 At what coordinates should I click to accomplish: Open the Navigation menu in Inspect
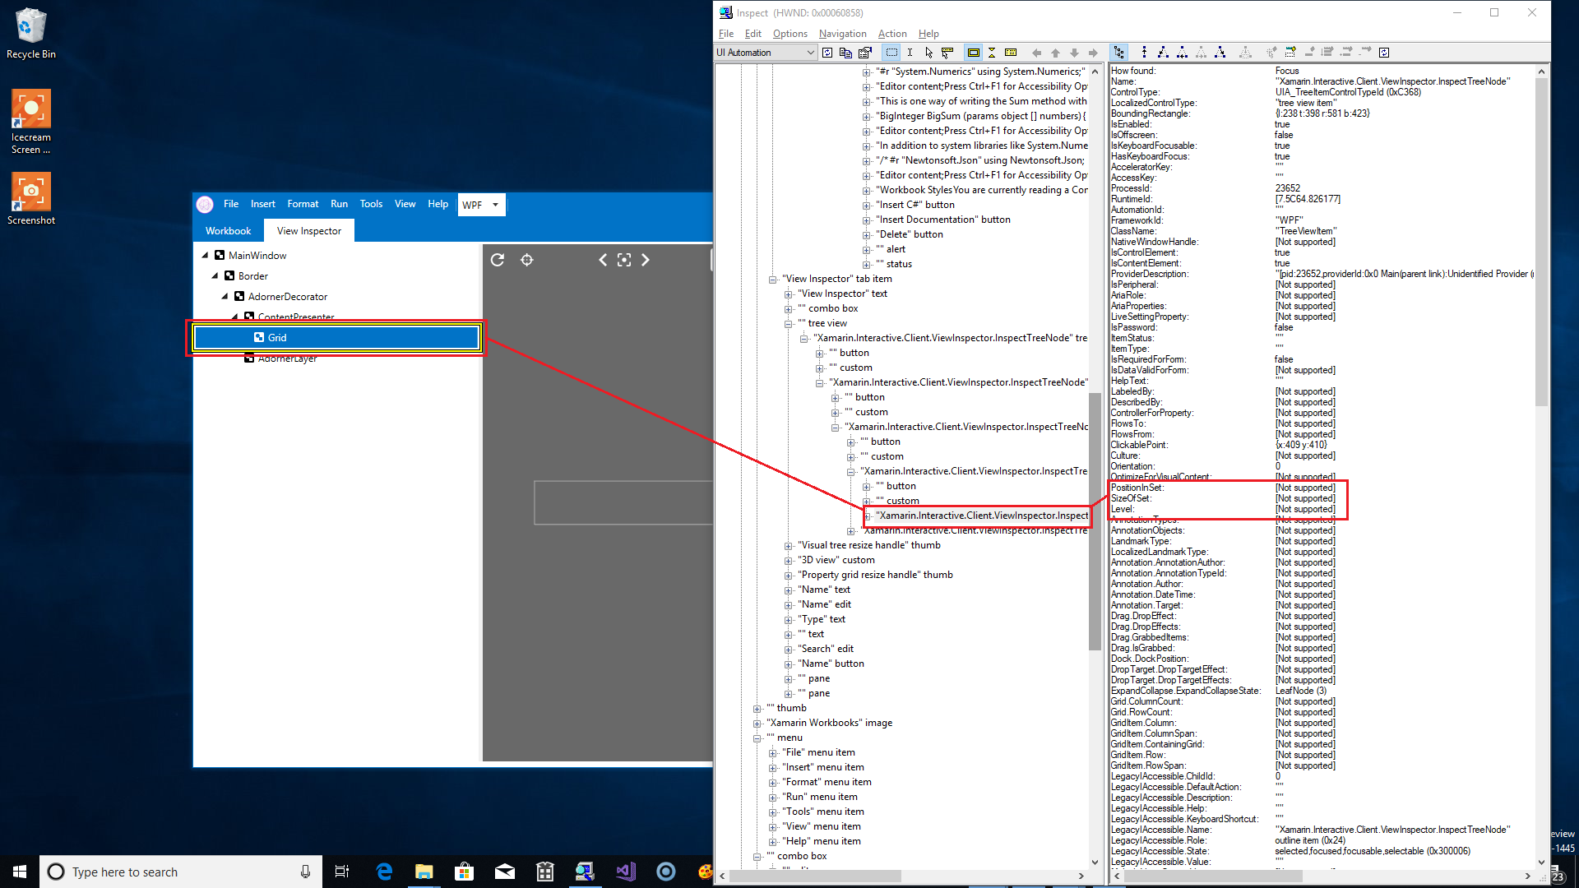pyautogui.click(x=842, y=34)
